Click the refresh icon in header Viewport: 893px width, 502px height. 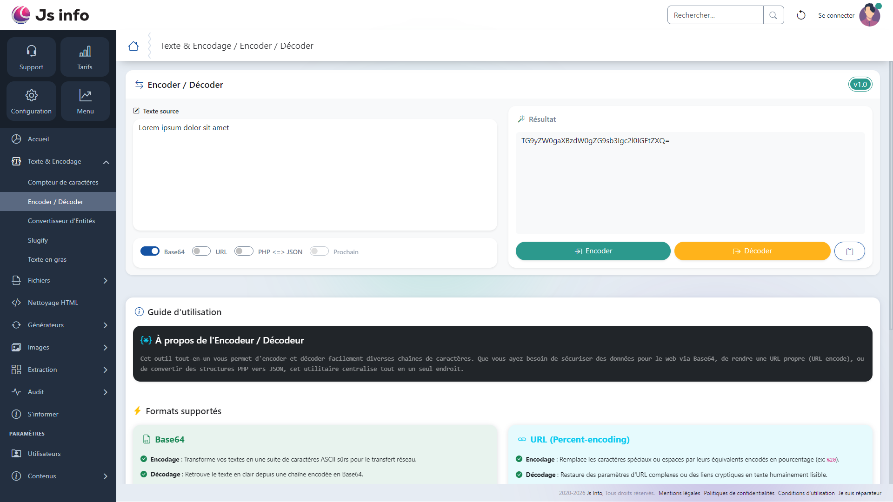[801, 15]
